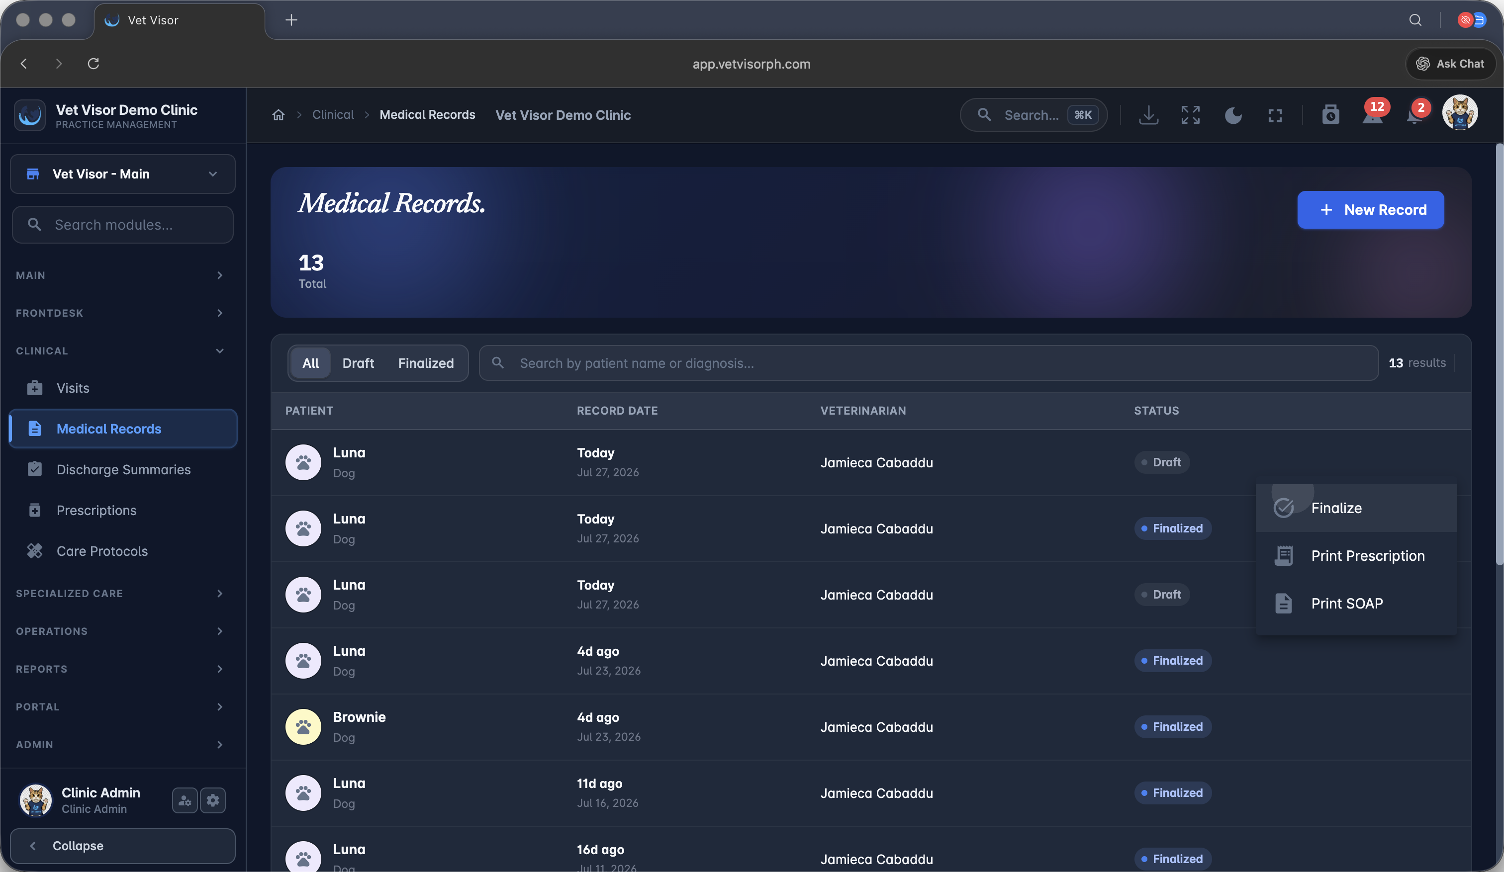Collapse the CLINICAL sidebar section
This screenshot has width=1504, height=872.
coord(119,350)
